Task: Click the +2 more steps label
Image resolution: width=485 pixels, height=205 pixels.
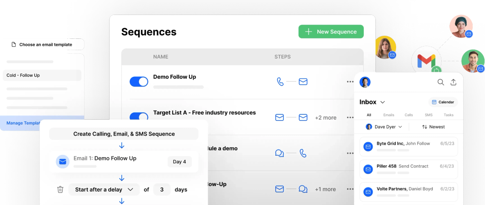Action: coord(326,118)
